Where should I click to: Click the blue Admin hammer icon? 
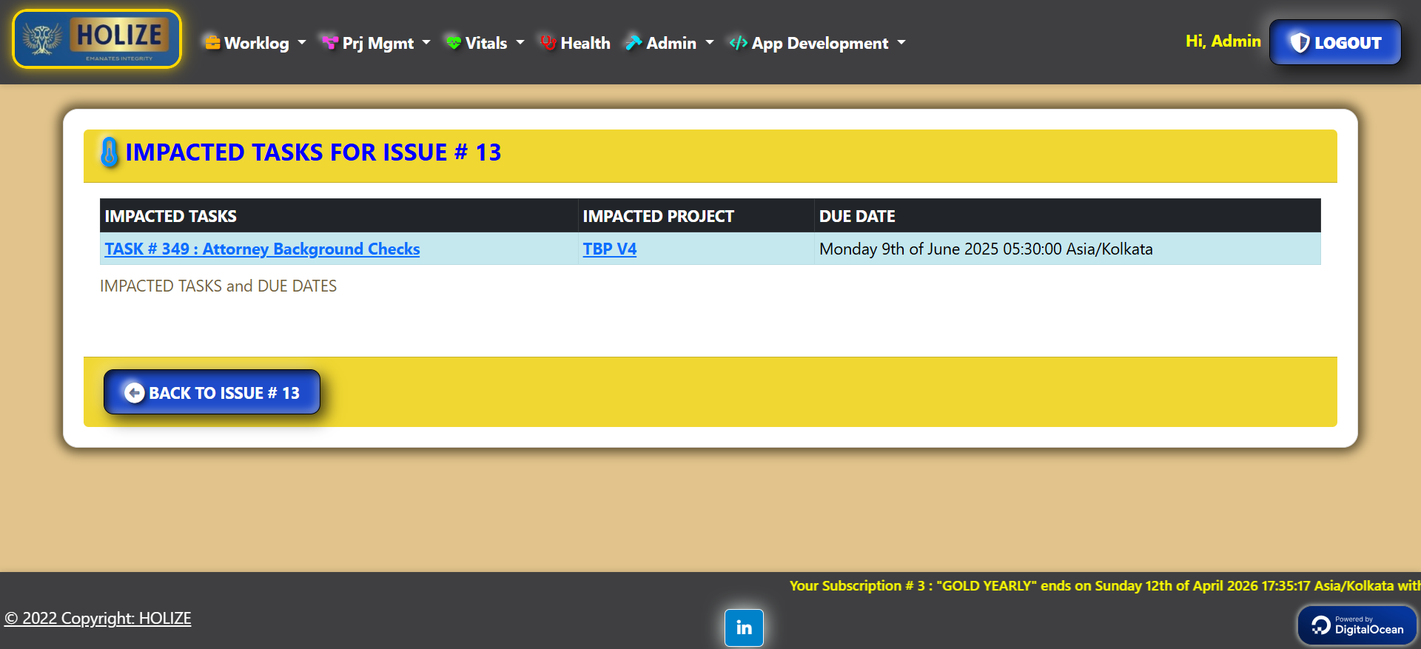[633, 43]
